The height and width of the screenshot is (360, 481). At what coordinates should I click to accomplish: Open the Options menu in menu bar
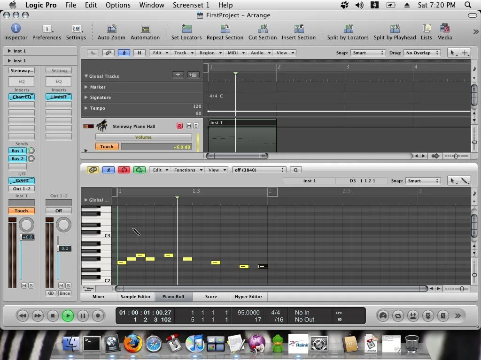tap(118, 5)
